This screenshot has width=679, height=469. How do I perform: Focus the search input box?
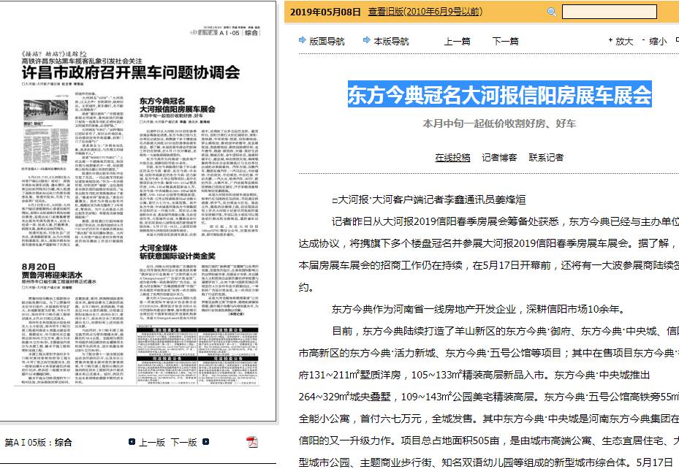tap(610, 12)
